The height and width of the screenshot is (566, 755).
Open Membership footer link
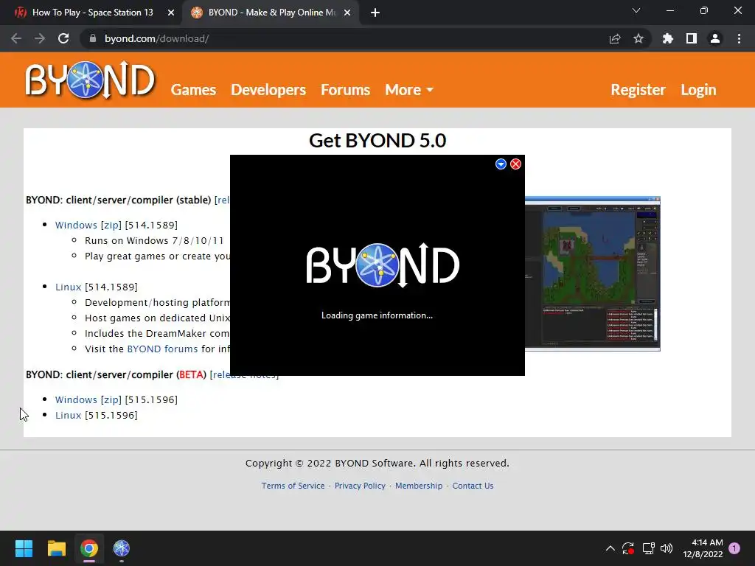pos(419,486)
